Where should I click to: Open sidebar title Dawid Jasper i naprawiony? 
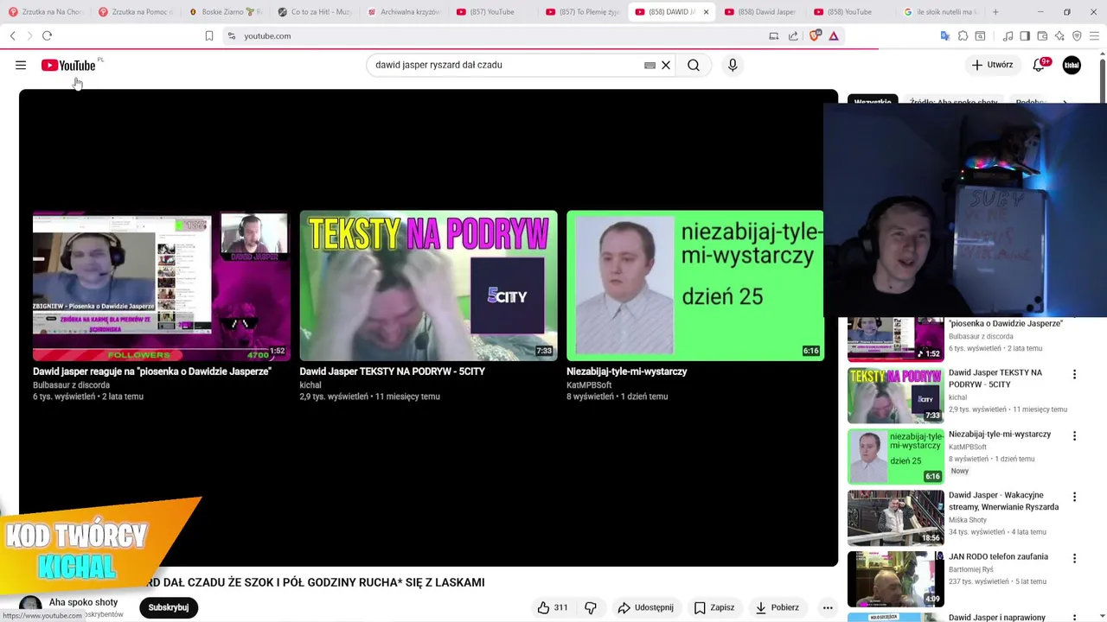point(997,617)
